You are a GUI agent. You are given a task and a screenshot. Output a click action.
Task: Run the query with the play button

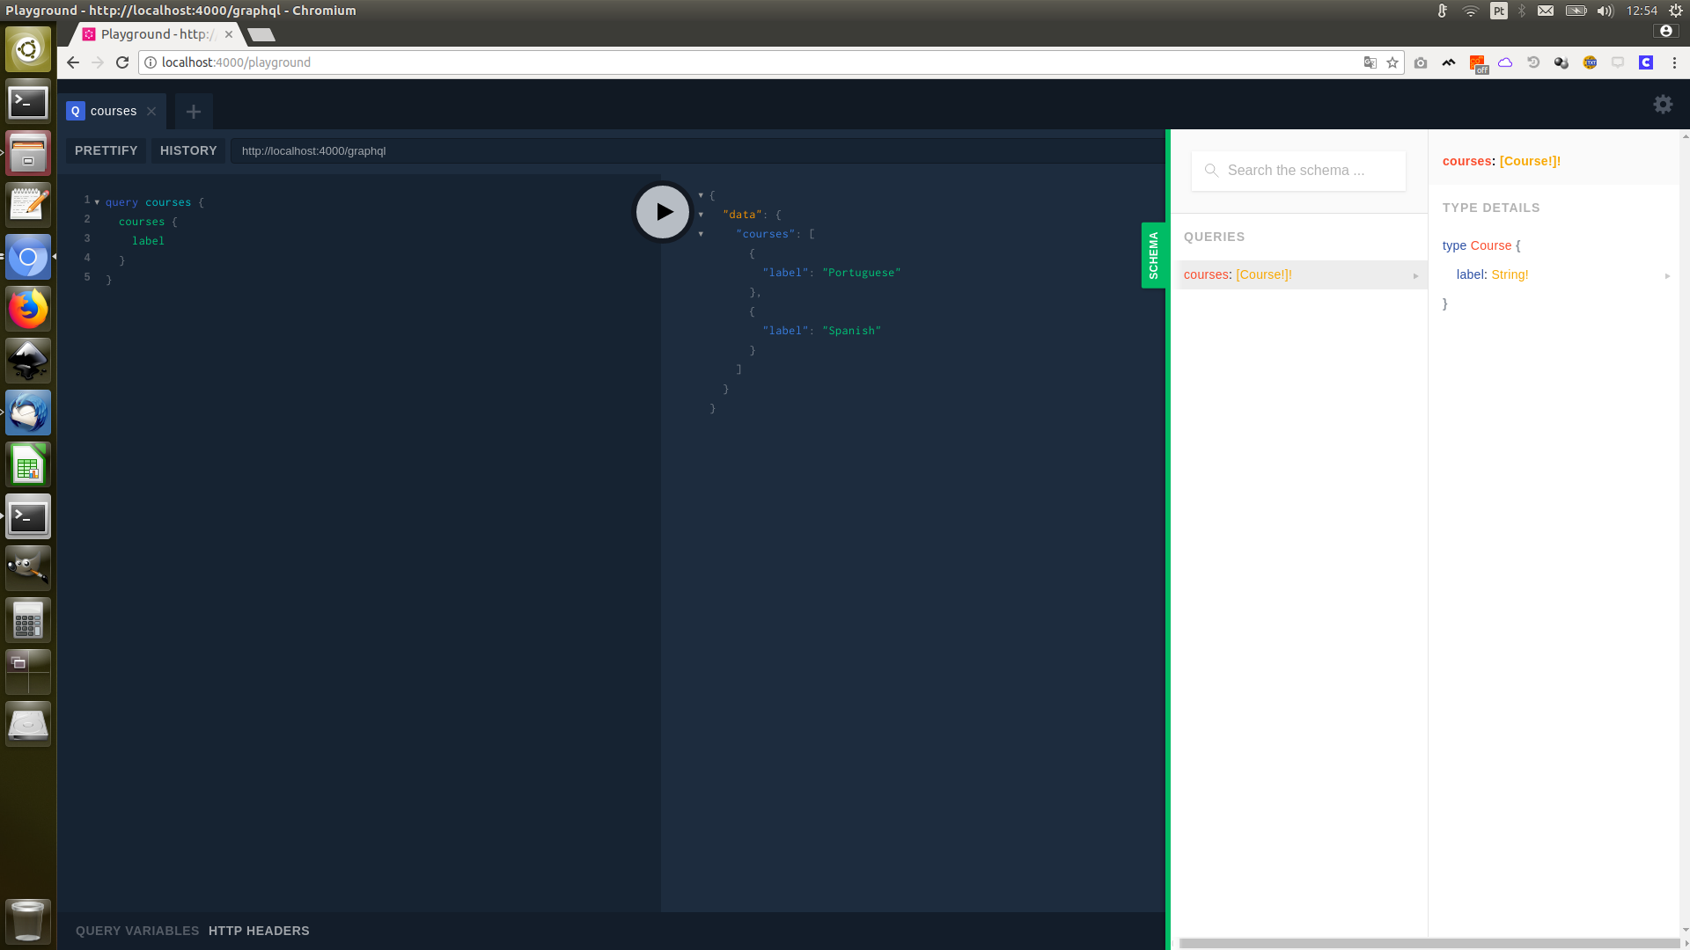point(663,212)
